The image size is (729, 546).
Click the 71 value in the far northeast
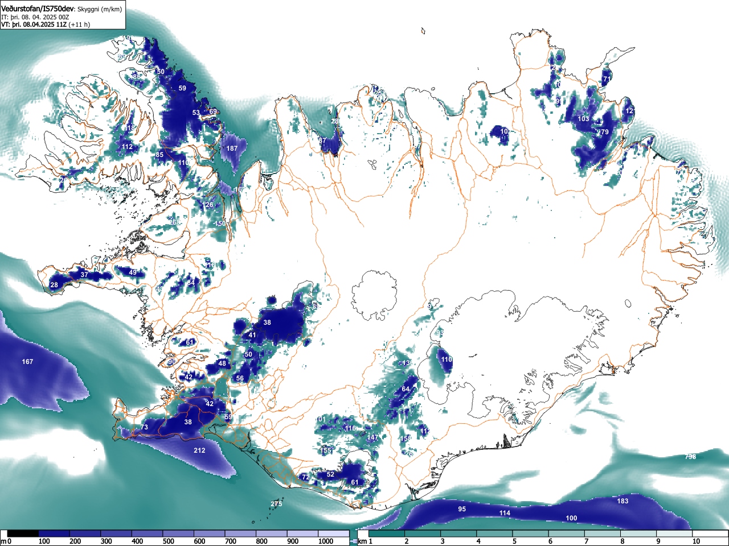tap(607, 79)
